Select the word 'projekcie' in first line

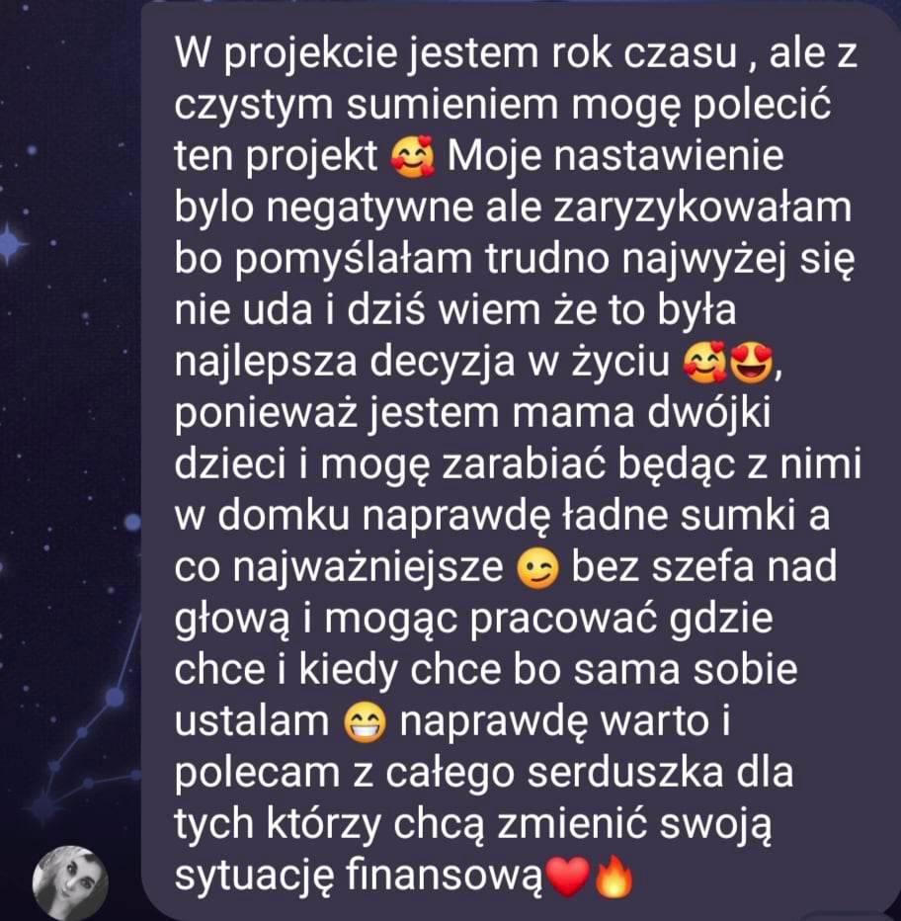pyautogui.click(x=312, y=54)
